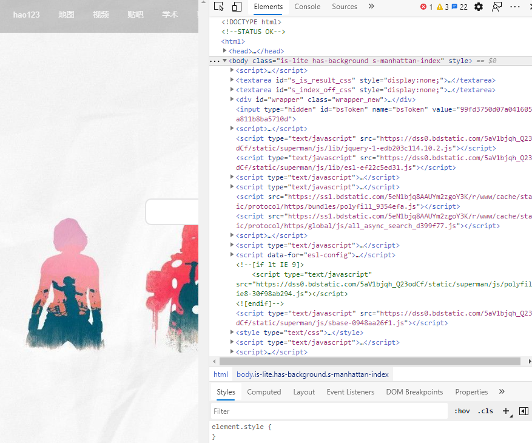Switch to the Elements tab
This screenshot has width=532, height=443.
pos(268,7)
